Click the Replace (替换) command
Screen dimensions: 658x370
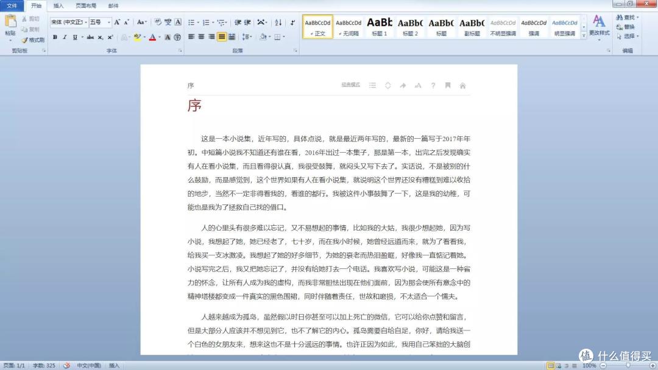625,27
